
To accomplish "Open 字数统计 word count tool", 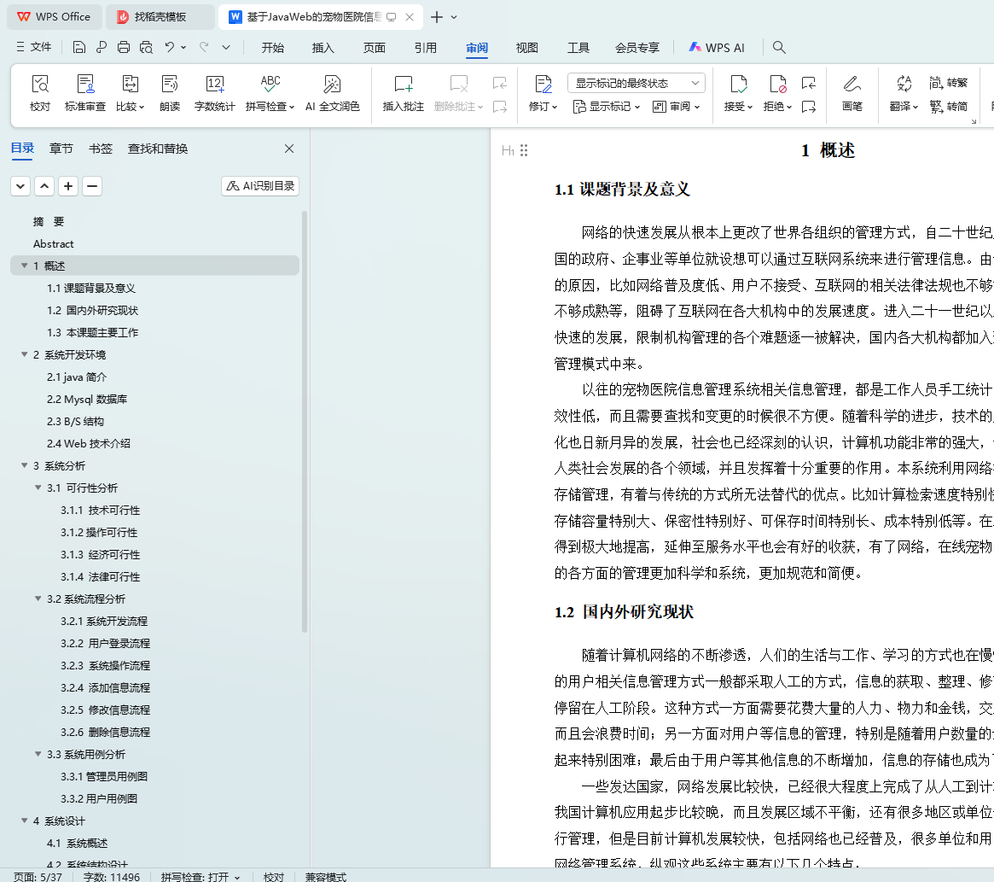I will pyautogui.click(x=214, y=93).
